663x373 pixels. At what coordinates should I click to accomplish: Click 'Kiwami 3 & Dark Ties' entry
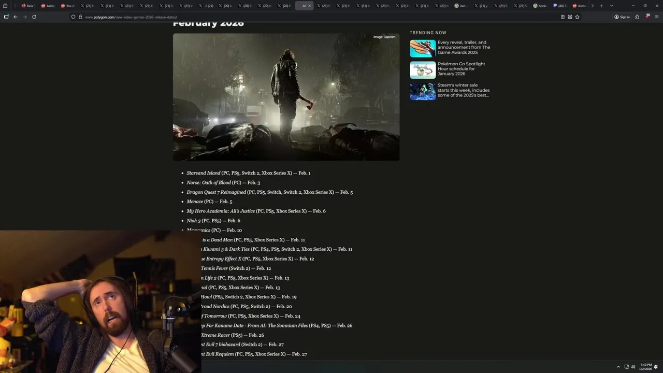pos(277,249)
